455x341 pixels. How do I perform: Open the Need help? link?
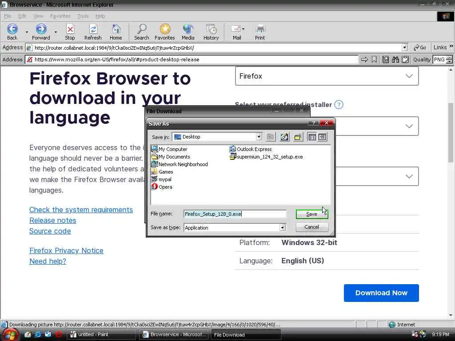point(48,261)
